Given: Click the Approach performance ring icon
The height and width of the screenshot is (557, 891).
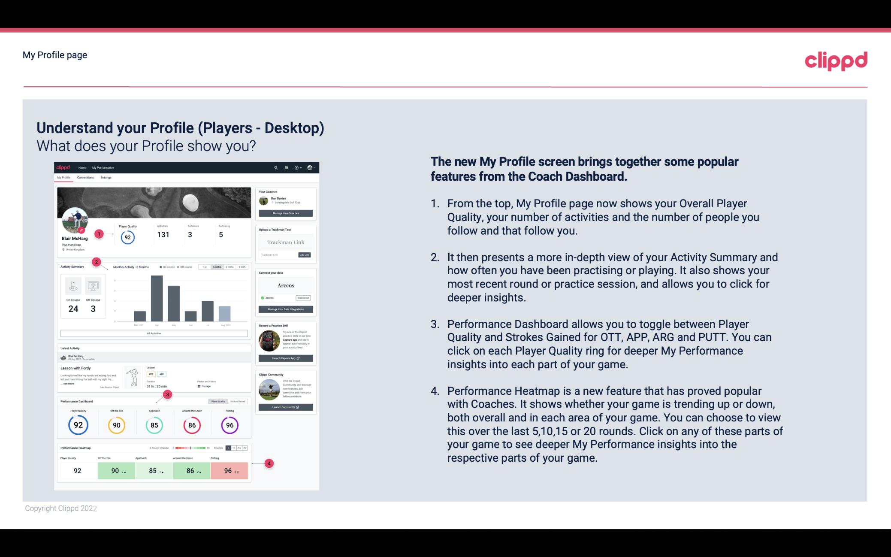Looking at the screenshot, I should pyautogui.click(x=154, y=425).
